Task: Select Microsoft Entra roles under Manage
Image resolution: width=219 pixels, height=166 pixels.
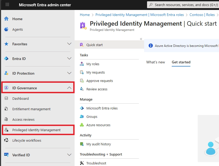Action: point(102,108)
